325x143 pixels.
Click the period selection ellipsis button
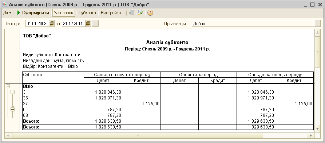[x=95, y=24]
